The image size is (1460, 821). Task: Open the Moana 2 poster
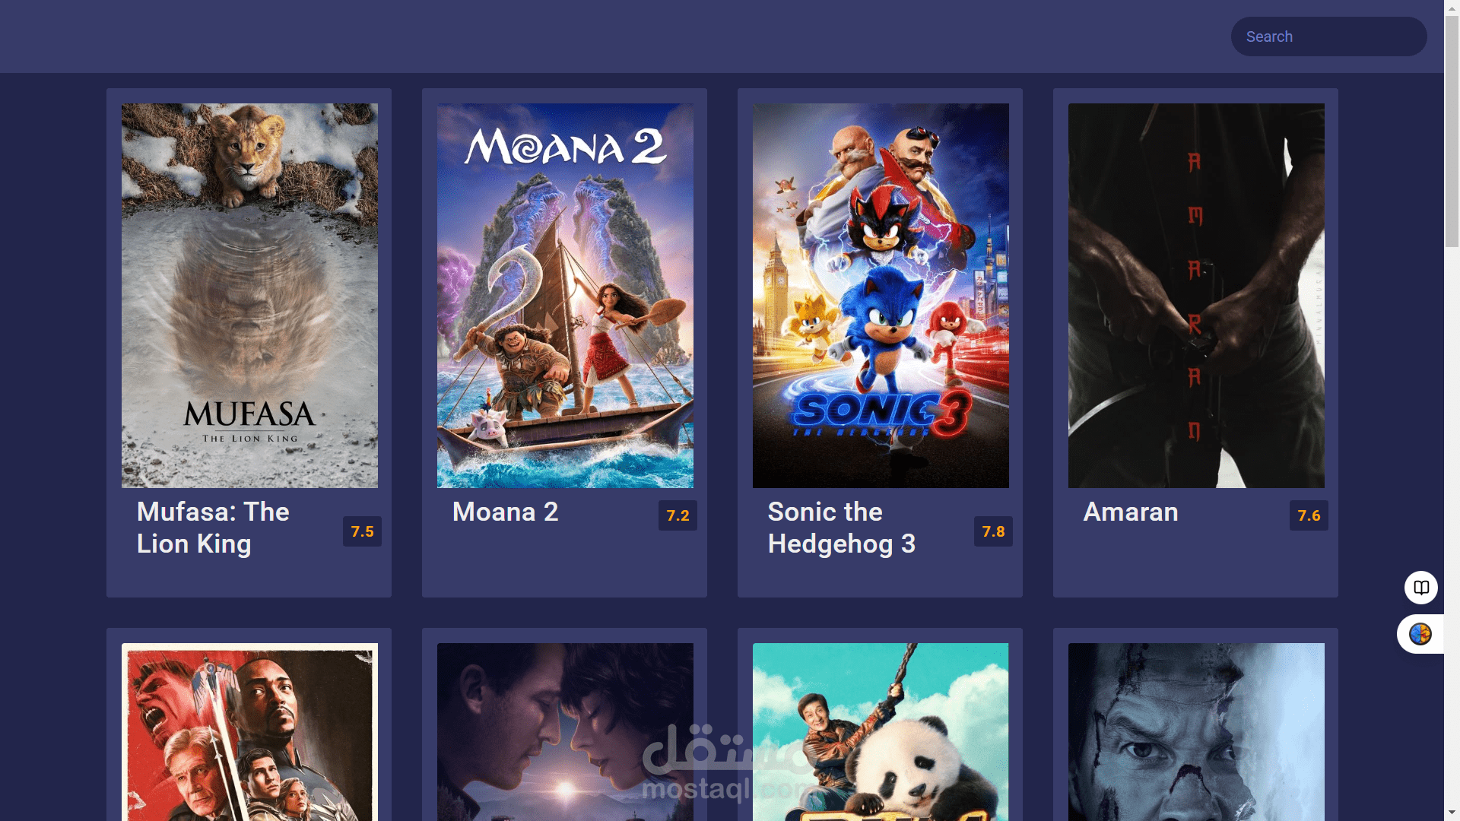coord(565,296)
